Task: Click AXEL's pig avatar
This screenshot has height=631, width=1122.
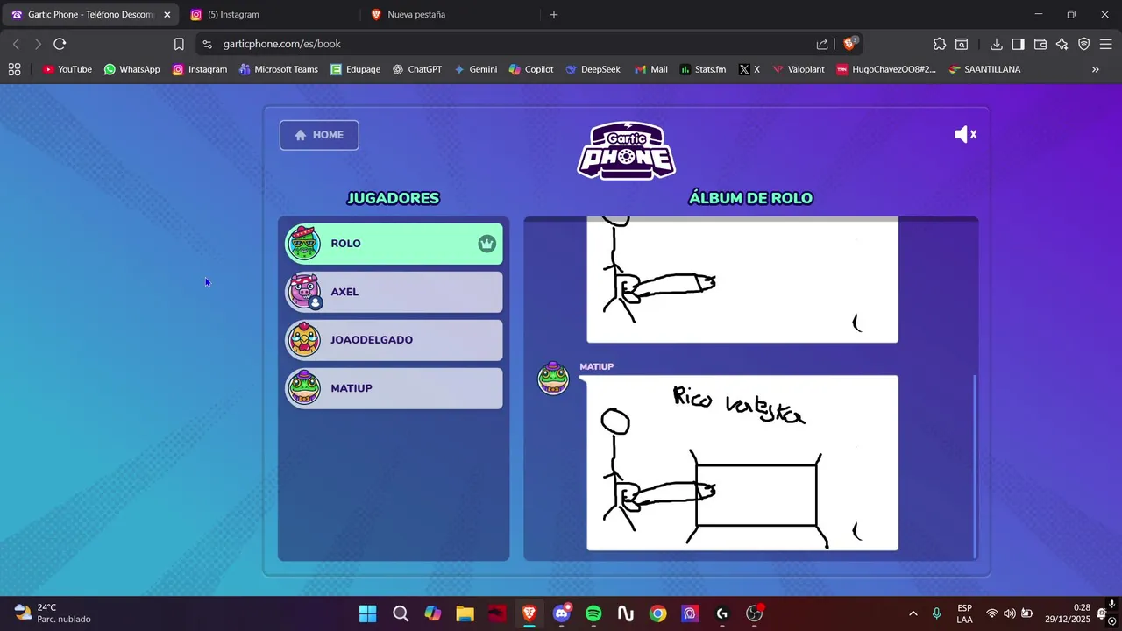Action: [304, 292]
